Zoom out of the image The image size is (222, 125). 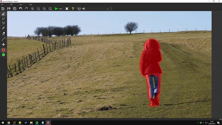pos(38,9)
